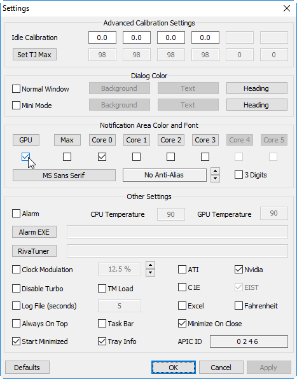Click Clock Modulation percent down arrow
Screen dimensions: 297x379
coord(150,273)
